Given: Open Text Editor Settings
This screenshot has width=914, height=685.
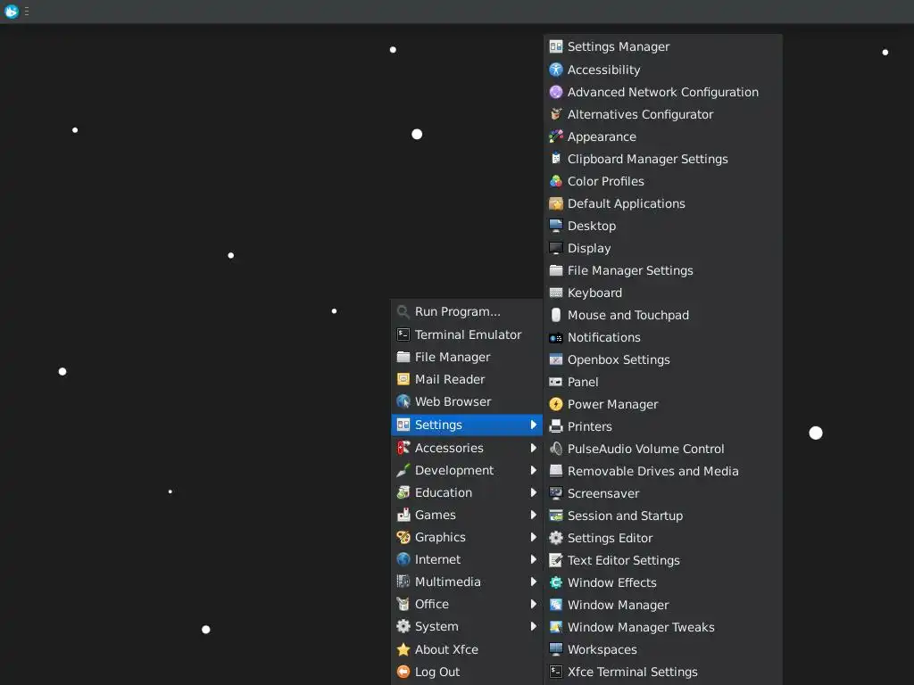Looking at the screenshot, I should [663, 560].
